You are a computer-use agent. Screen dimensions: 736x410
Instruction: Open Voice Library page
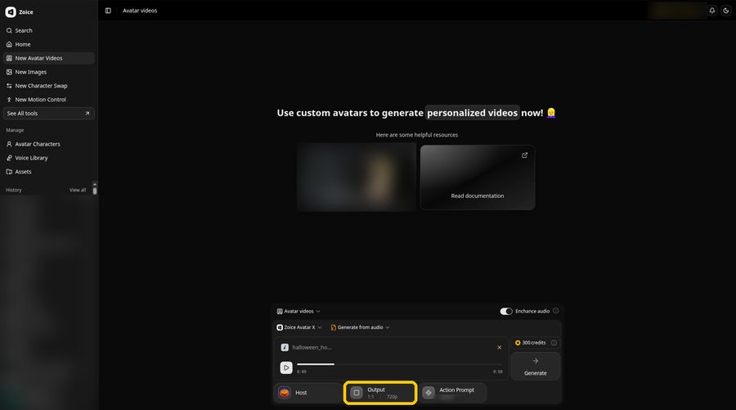point(49,158)
